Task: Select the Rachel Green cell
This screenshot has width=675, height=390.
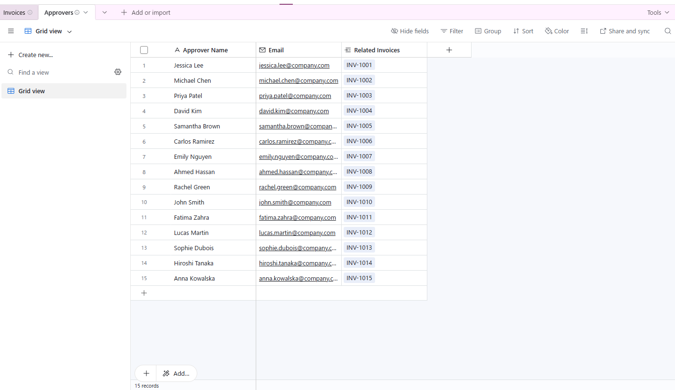Action: [213, 187]
